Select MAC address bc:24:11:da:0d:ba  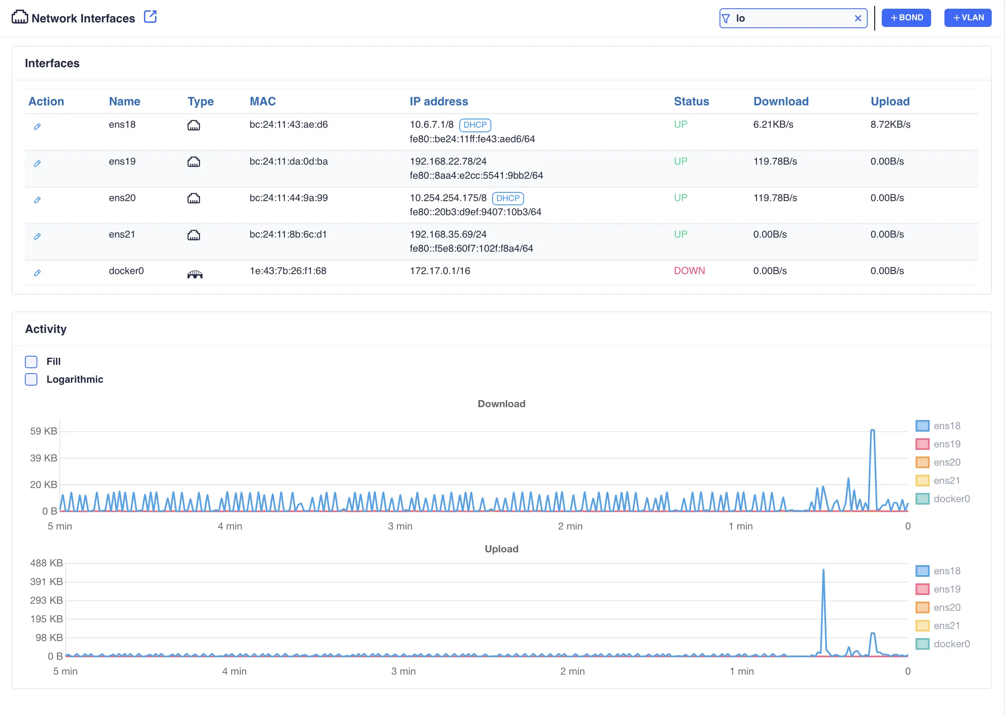coord(289,161)
